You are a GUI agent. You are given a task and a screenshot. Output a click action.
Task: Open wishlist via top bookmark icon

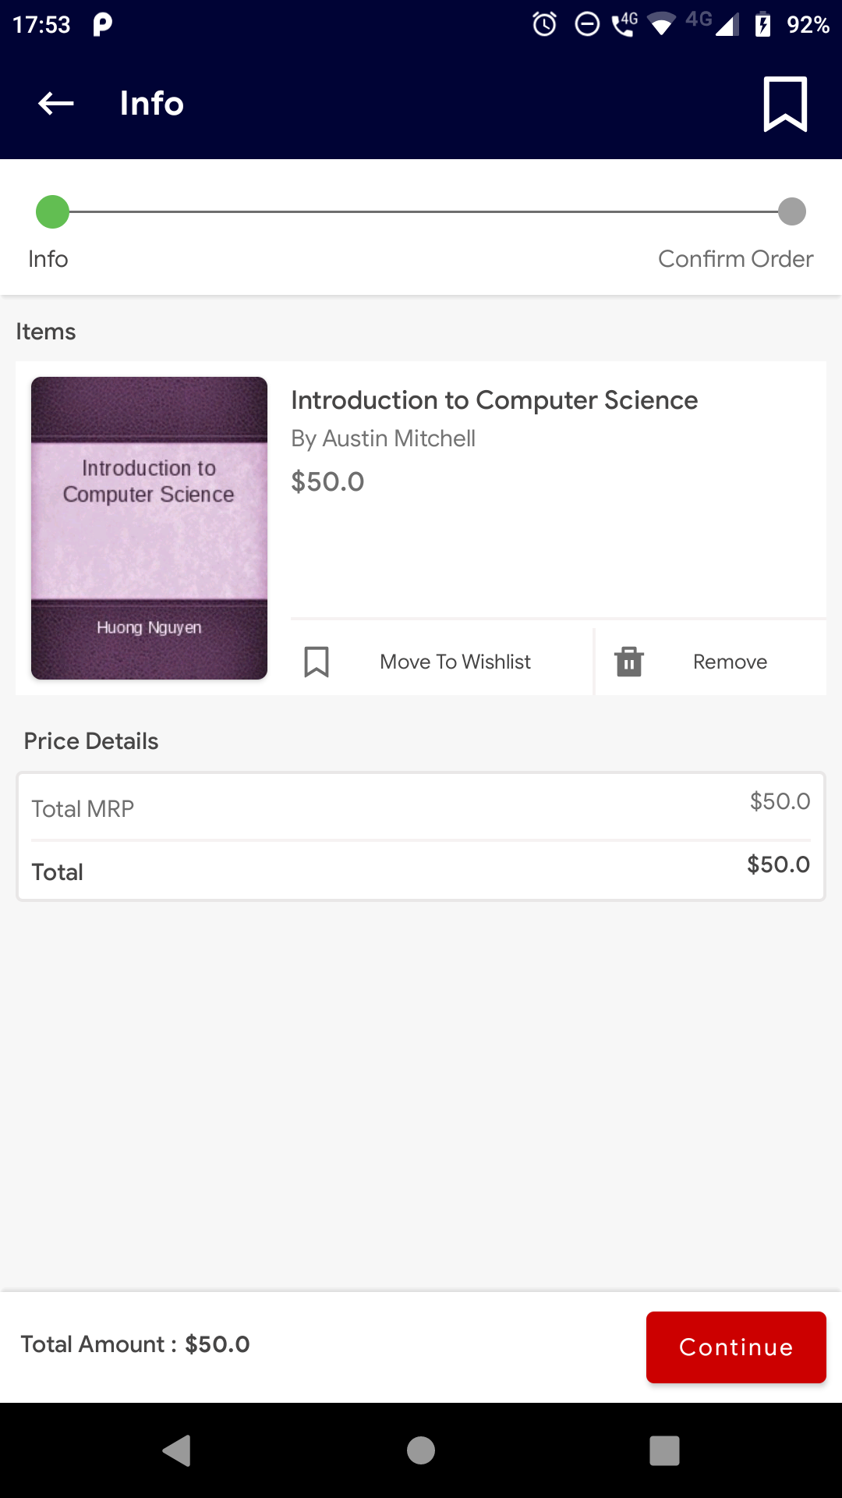784,104
